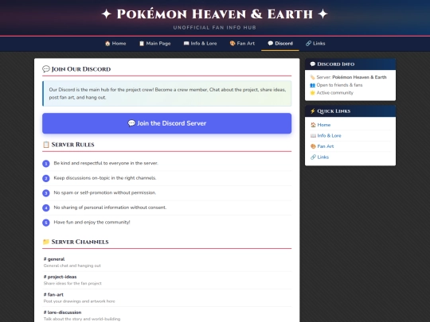
Task: Click the lightning icon in Quick Links header
Action: 313,111
